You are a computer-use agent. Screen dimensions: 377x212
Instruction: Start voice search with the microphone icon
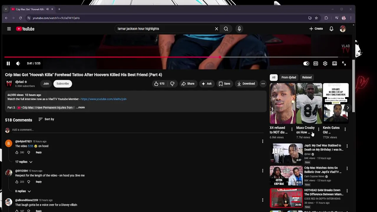pyautogui.click(x=239, y=29)
